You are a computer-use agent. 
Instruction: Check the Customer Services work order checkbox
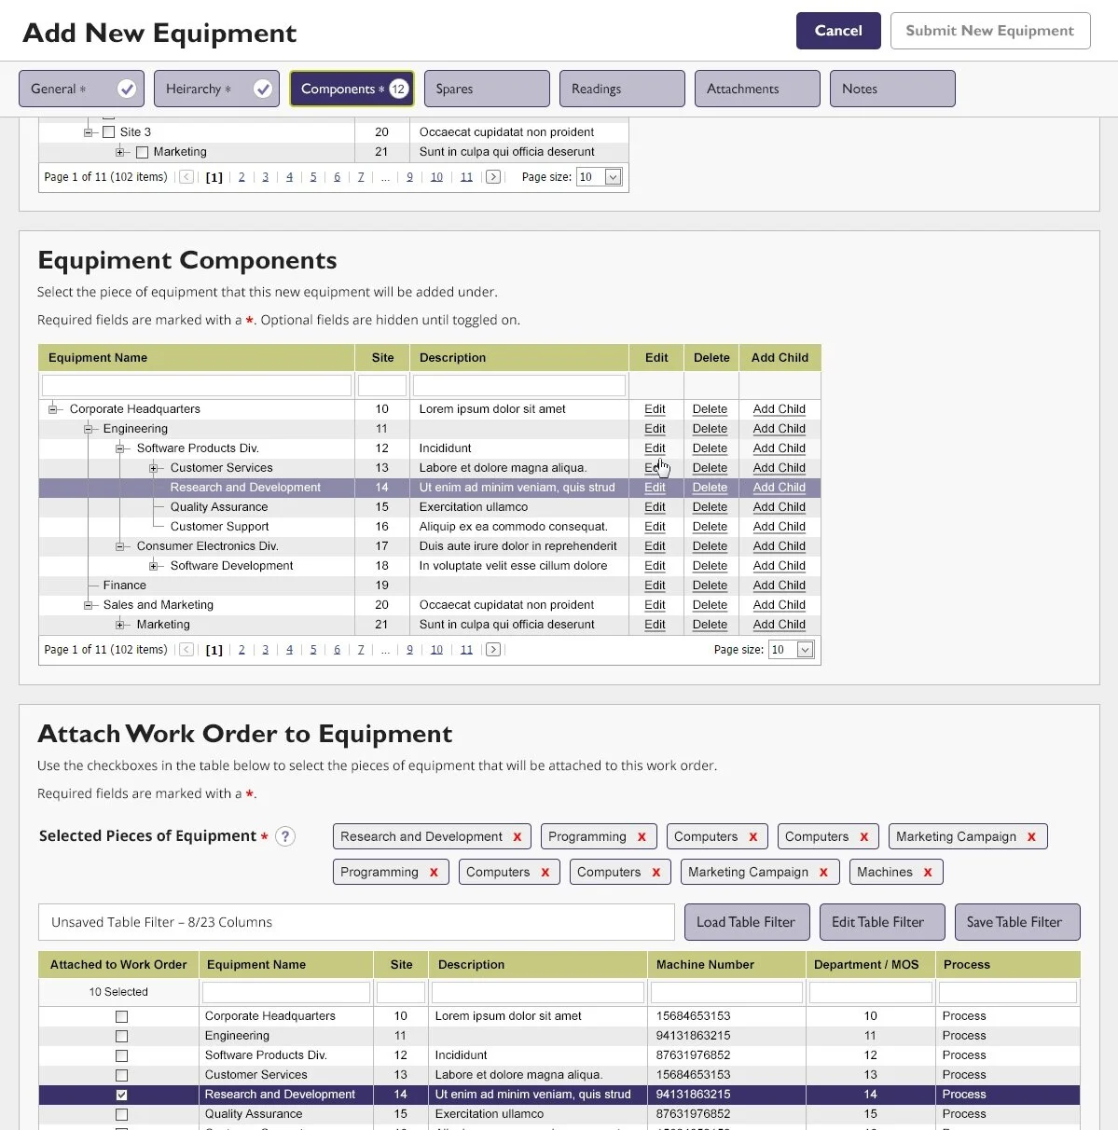pos(121,1076)
